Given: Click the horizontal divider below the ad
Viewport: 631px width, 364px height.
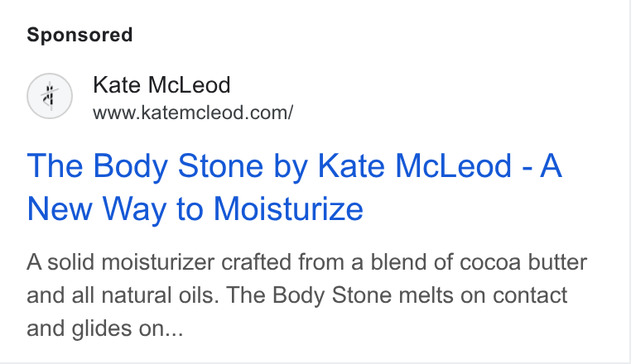Looking at the screenshot, I should point(315,362).
